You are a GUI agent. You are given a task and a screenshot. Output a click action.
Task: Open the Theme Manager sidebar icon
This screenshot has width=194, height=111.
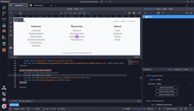(4, 37)
